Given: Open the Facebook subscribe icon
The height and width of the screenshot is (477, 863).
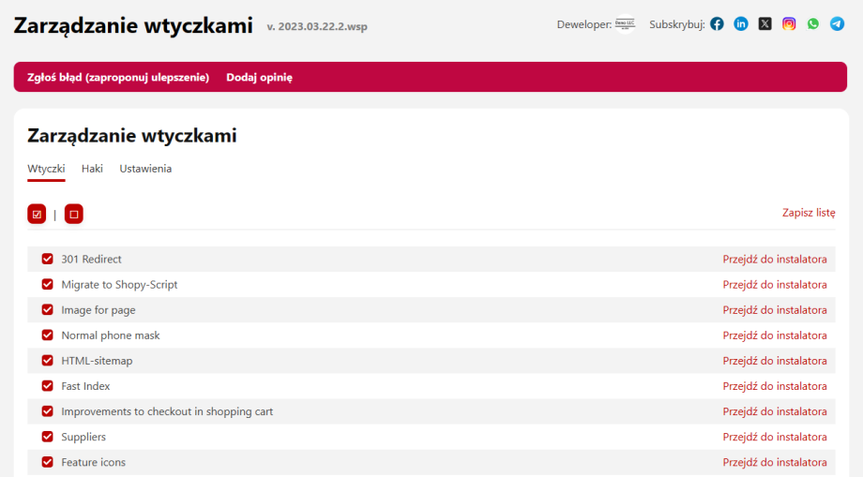Looking at the screenshot, I should pos(717,24).
